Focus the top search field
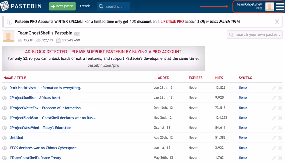Viewport: 285px width, 164px height. (x=113, y=6)
